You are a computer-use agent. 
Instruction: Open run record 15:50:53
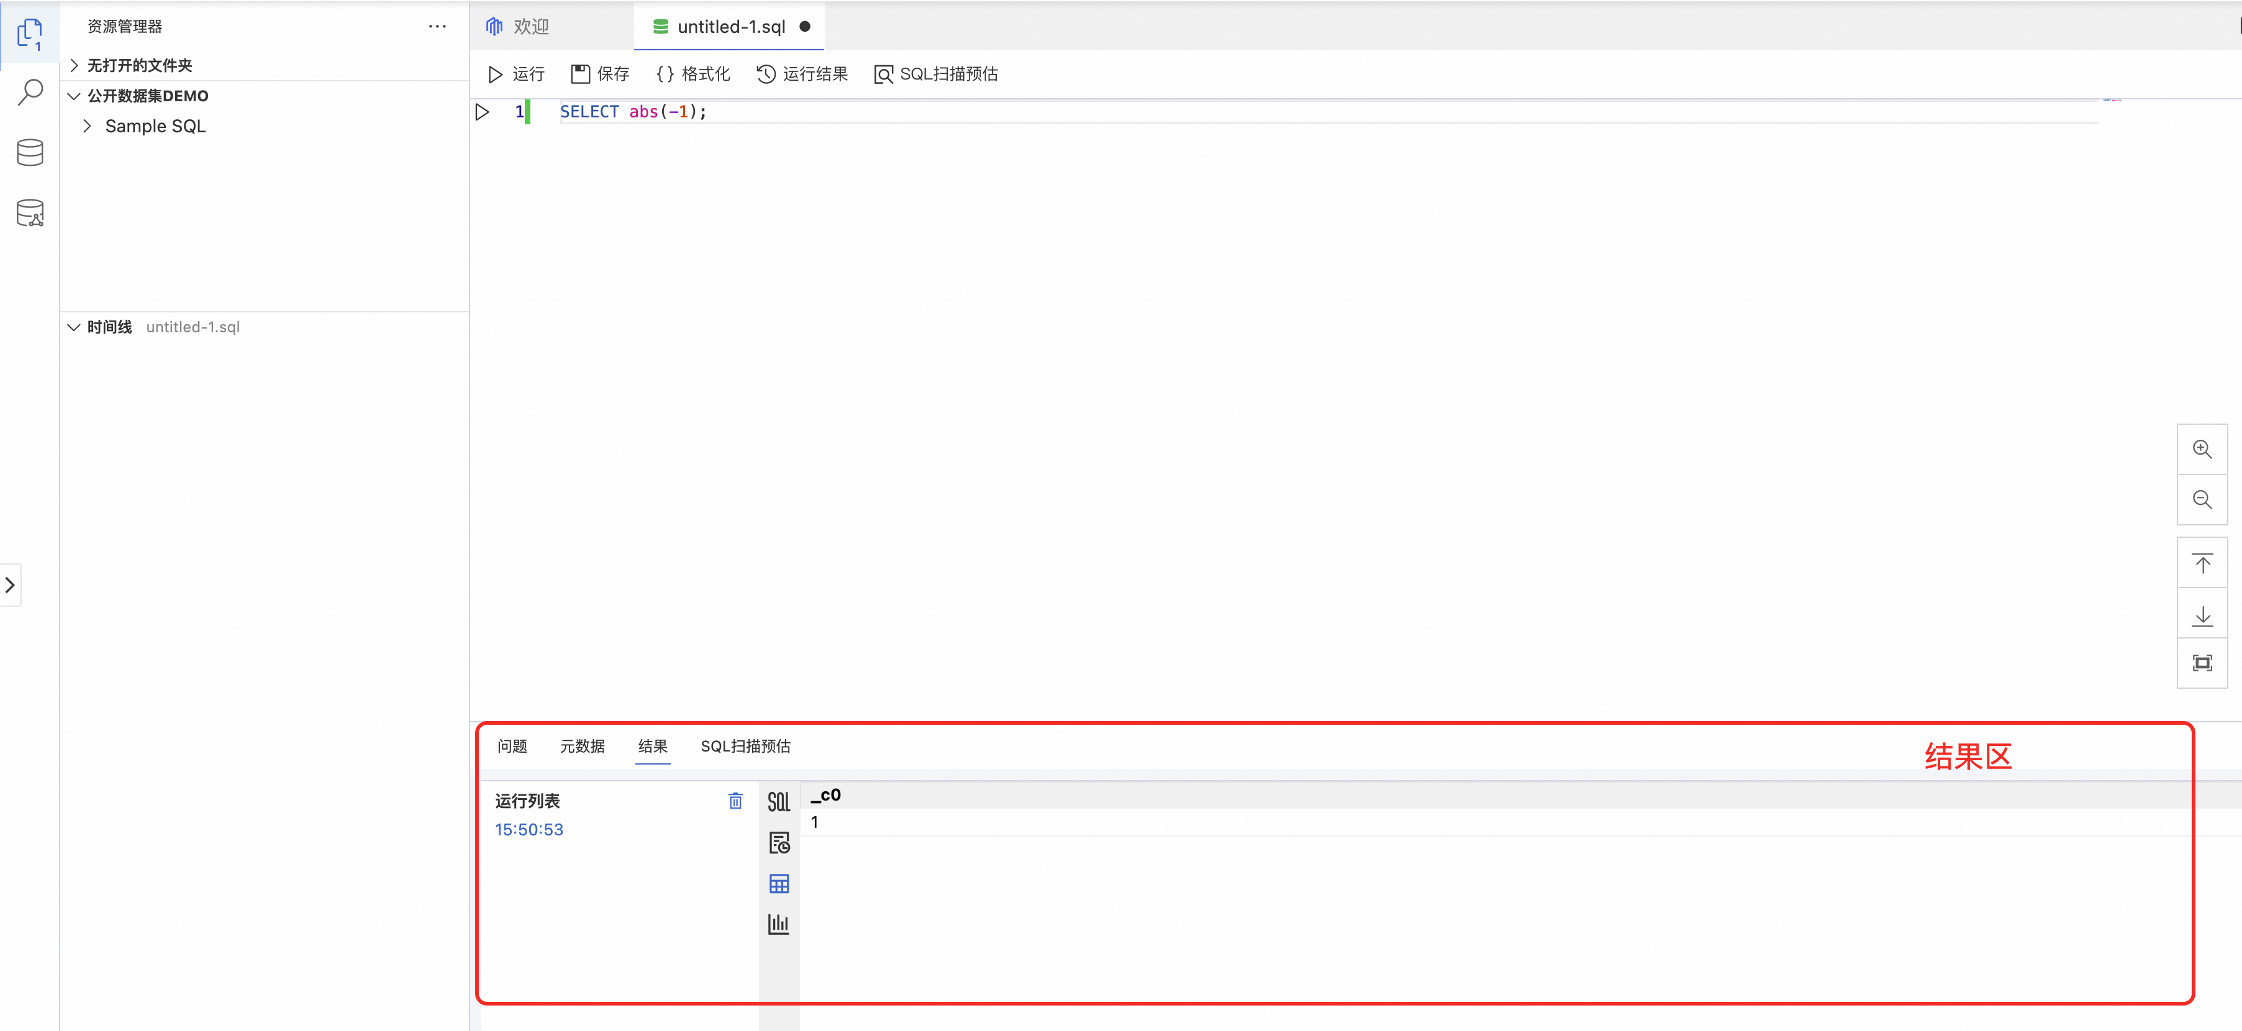coord(529,829)
